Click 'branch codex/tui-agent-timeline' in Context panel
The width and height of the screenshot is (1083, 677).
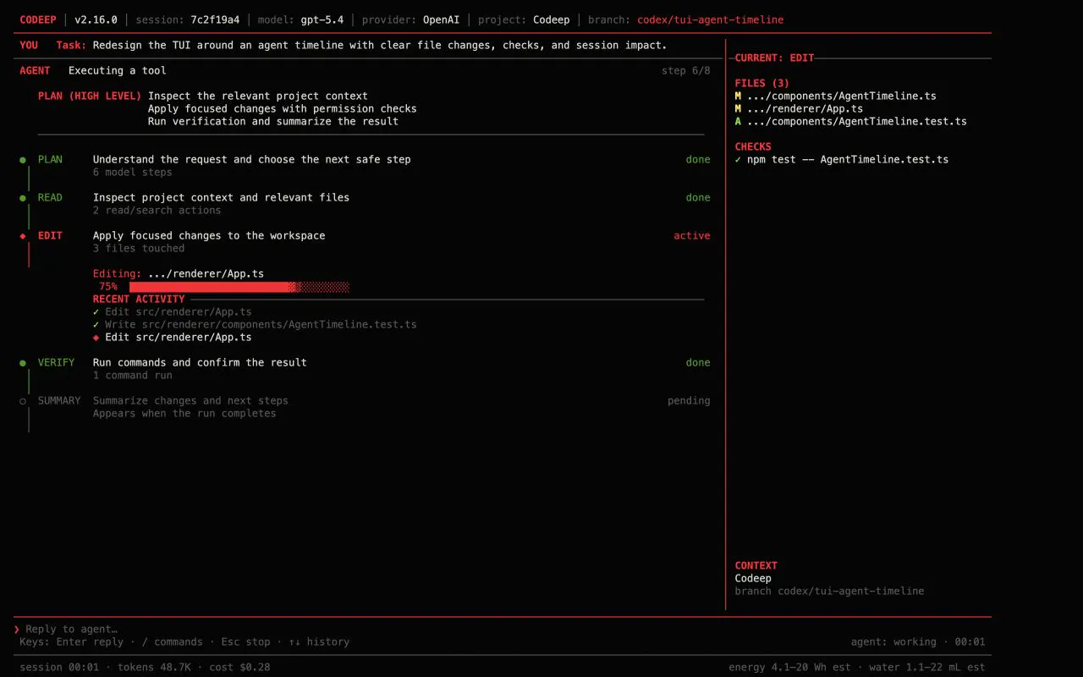click(830, 592)
